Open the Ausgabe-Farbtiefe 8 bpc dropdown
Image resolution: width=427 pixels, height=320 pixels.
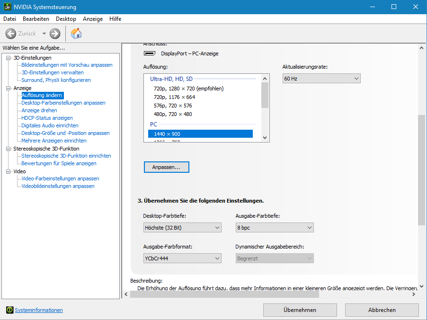(275, 228)
